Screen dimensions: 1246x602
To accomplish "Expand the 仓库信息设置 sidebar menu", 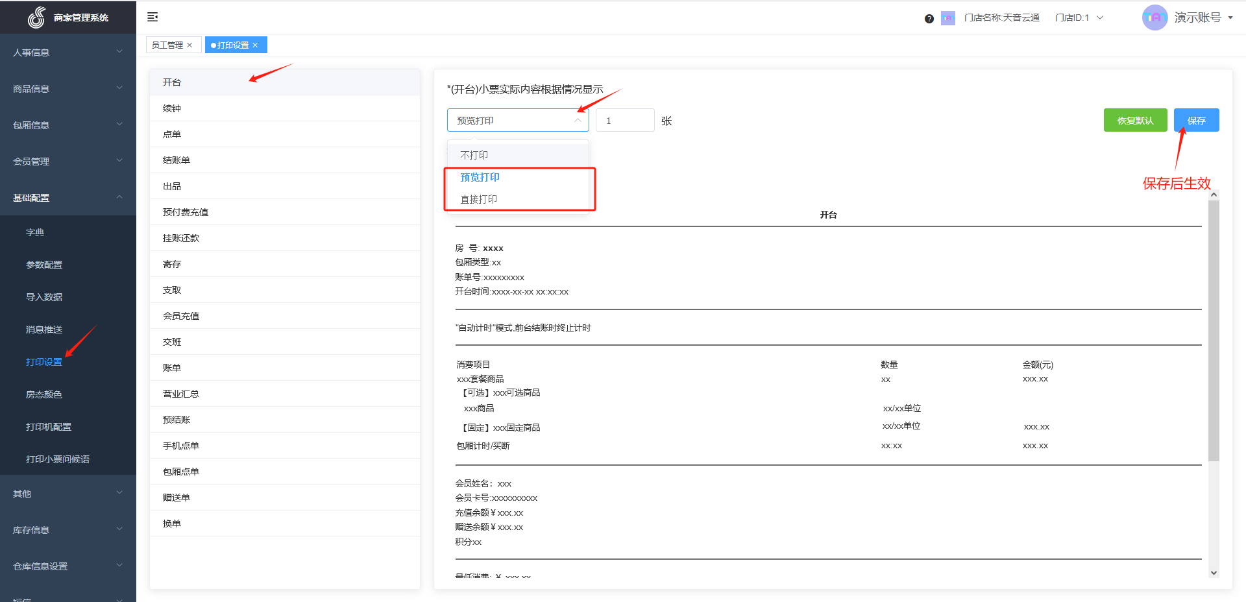I will (x=68, y=566).
